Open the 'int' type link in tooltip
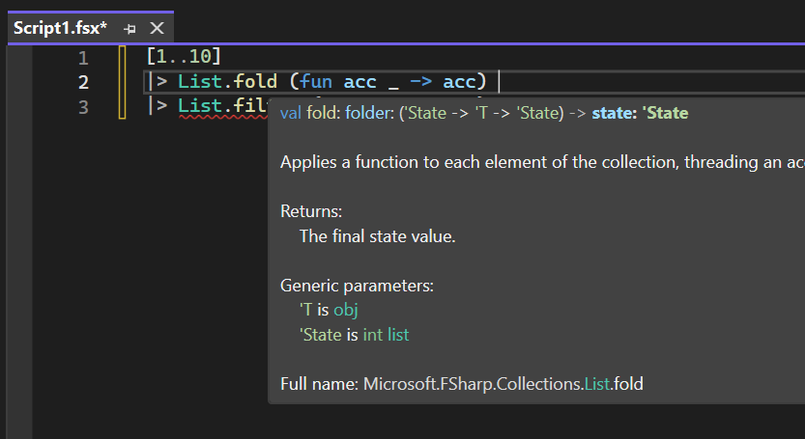The height and width of the screenshot is (439, 805). coord(372,335)
